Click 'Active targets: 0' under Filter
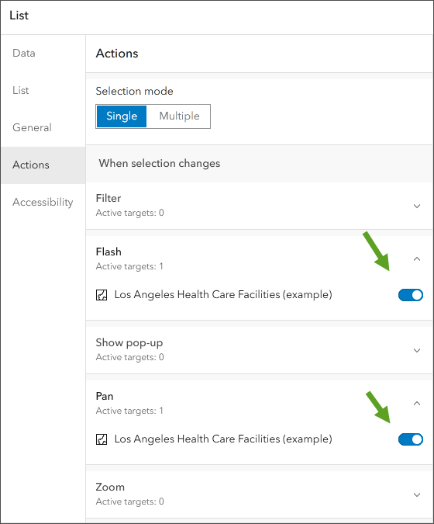The image size is (434, 524). [x=129, y=213]
